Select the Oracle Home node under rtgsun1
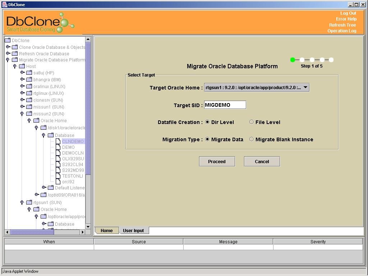368x276 pixels. [x=54, y=209]
